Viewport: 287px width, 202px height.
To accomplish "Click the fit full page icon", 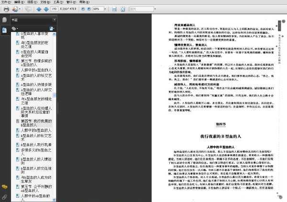I will click(123, 9).
